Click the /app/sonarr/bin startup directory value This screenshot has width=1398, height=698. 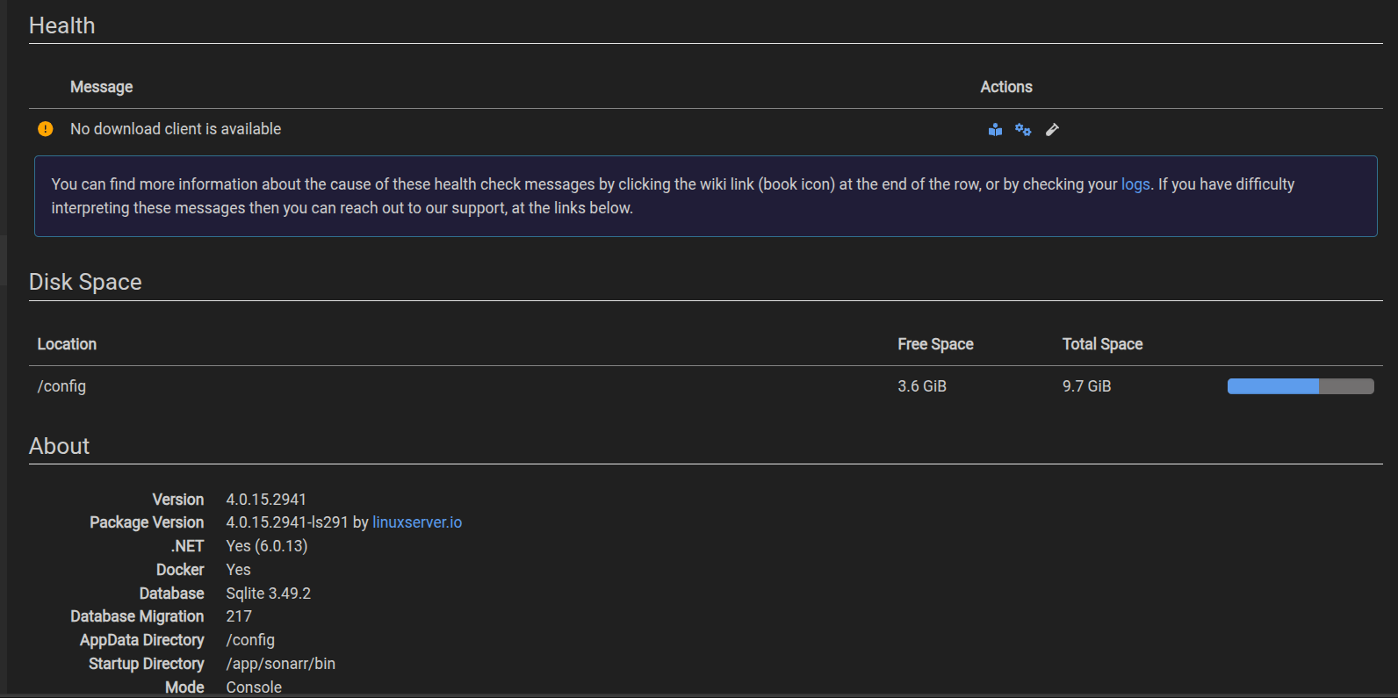(x=280, y=664)
